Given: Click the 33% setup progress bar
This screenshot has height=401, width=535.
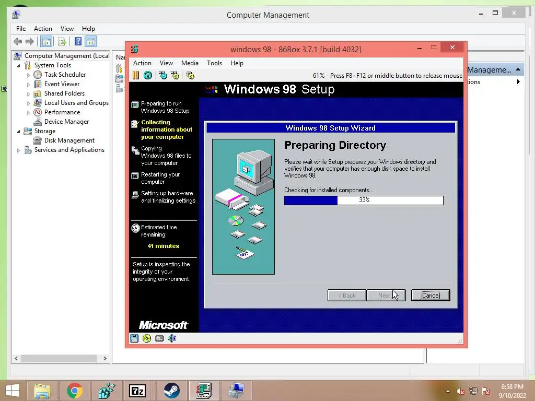Looking at the screenshot, I should (364, 200).
